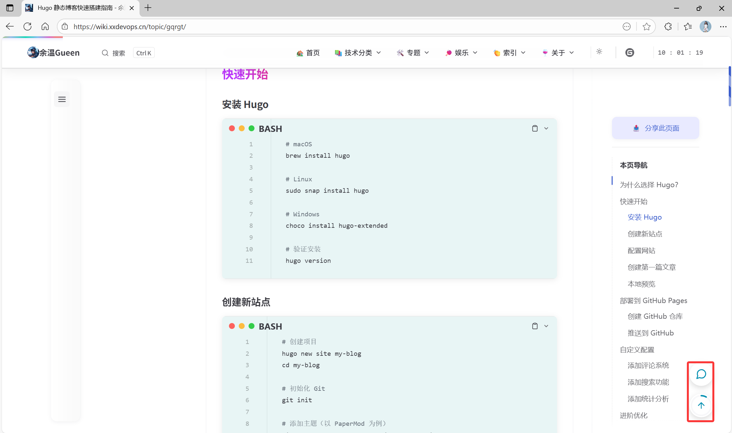
Task: Click the 搜索 search field
Action: (x=114, y=53)
